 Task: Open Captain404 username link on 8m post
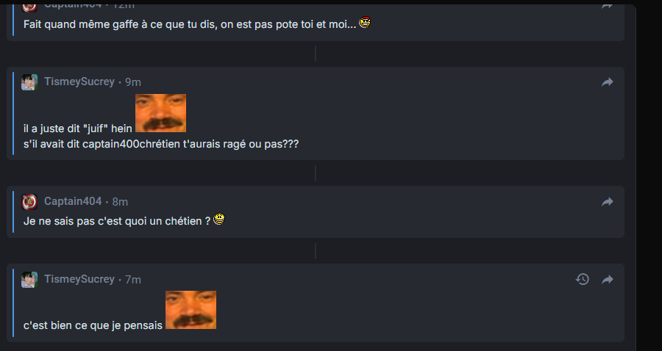pos(73,201)
